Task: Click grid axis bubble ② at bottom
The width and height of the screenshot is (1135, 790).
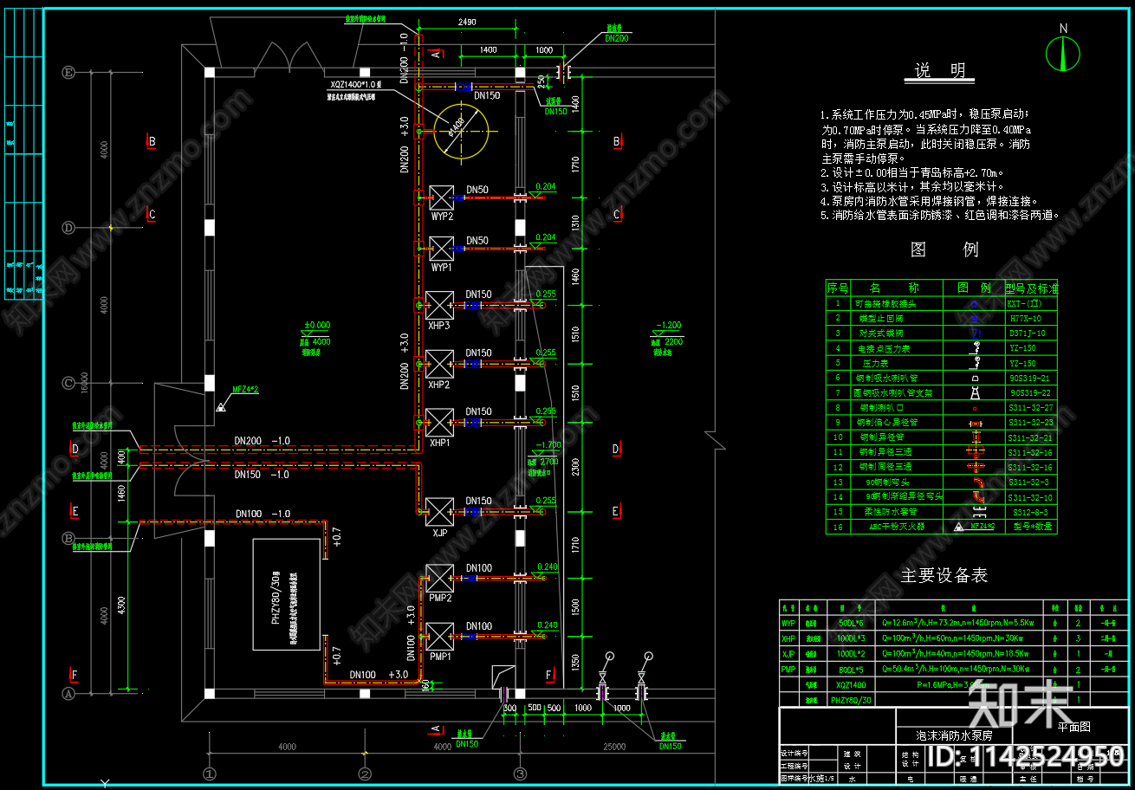Action: (365, 774)
